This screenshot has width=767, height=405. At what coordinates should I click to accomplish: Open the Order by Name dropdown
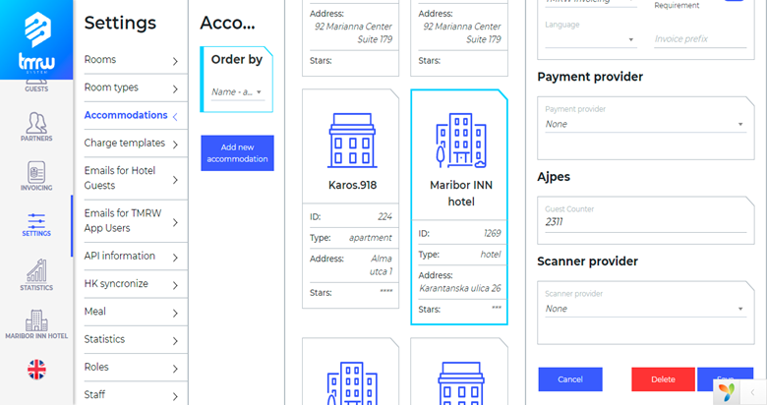pyautogui.click(x=237, y=92)
